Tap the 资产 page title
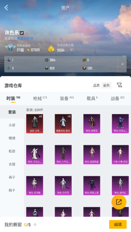 65,8
